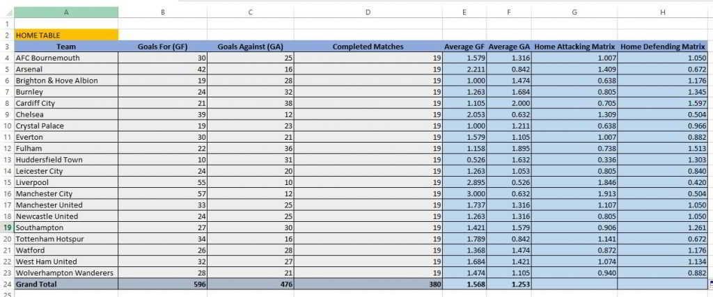Image resolution: width=713 pixels, height=297 pixels.
Task: Click Southampton's defending matrix 1.261
Action: click(x=663, y=227)
